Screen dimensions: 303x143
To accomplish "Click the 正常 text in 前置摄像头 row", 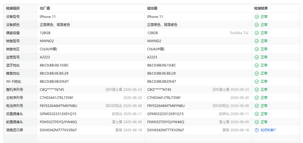I will 264,122.
